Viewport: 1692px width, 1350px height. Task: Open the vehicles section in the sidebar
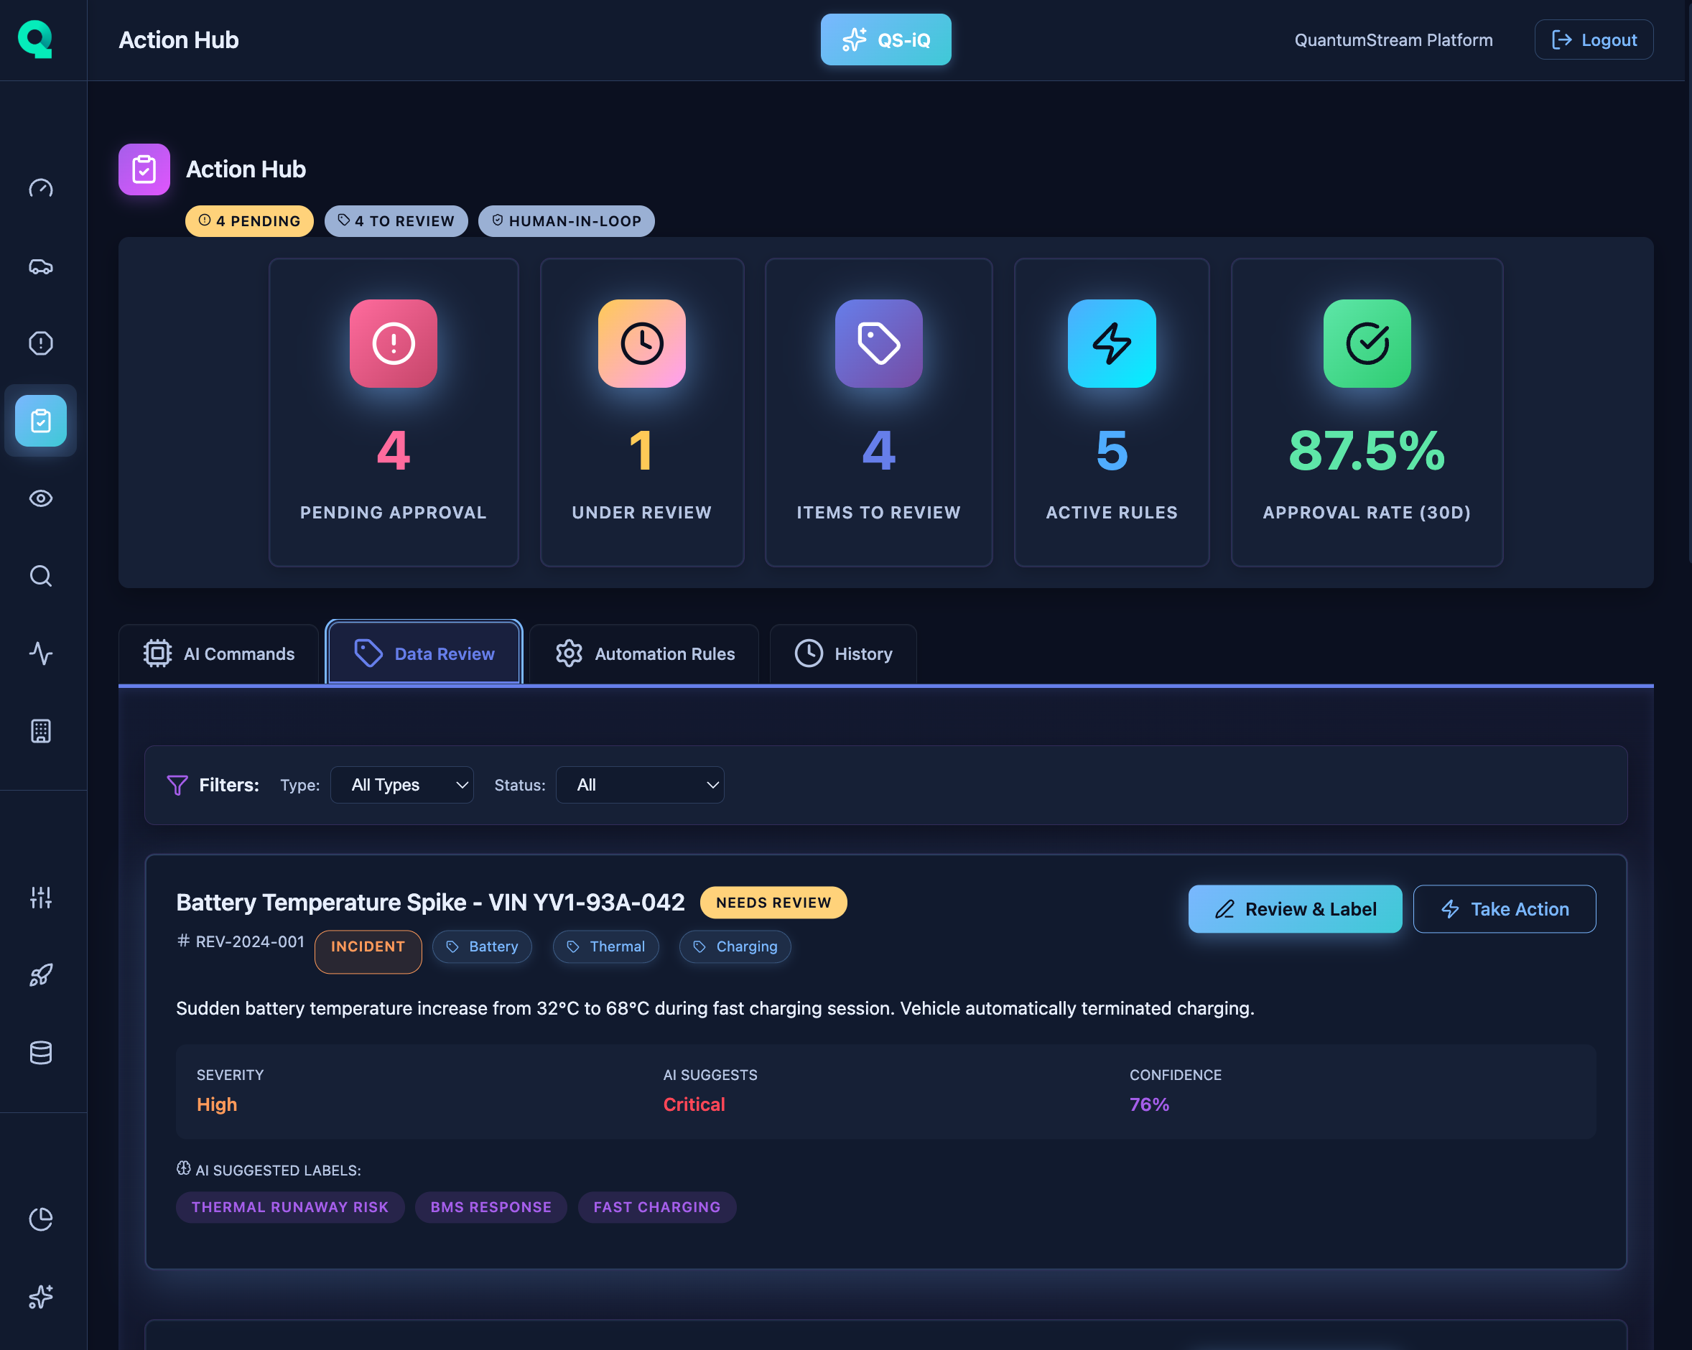click(x=40, y=266)
